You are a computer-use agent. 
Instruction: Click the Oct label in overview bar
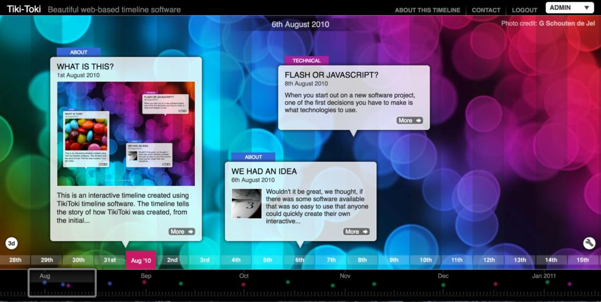point(244,276)
